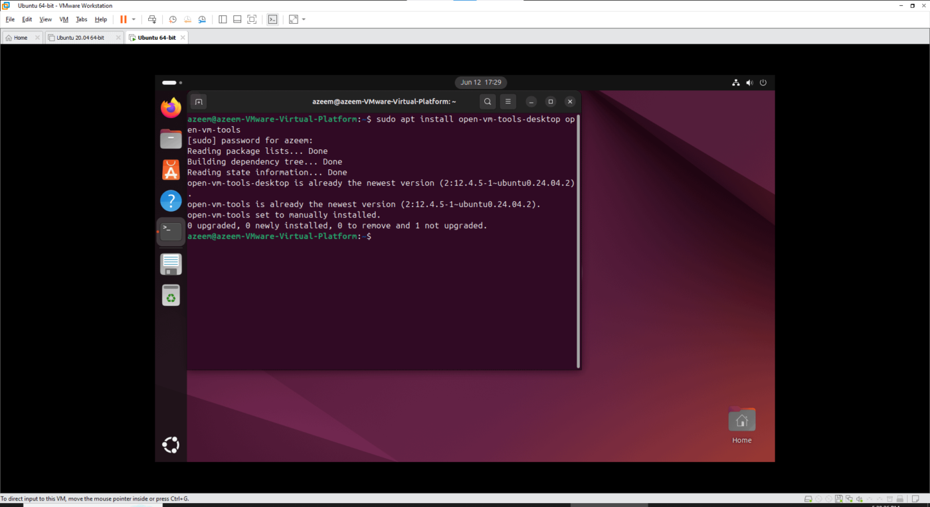Toggle the thumbnail bar in VMware toolbar
This screenshot has height=507, width=930.
coord(237,19)
